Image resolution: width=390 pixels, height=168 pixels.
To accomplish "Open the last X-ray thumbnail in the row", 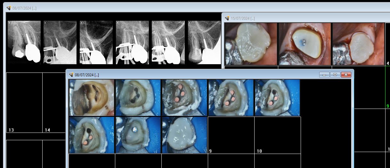I will tap(204, 42).
